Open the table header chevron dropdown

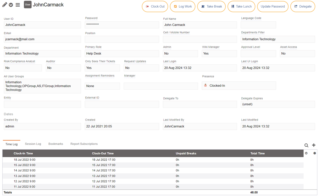pos(306,153)
